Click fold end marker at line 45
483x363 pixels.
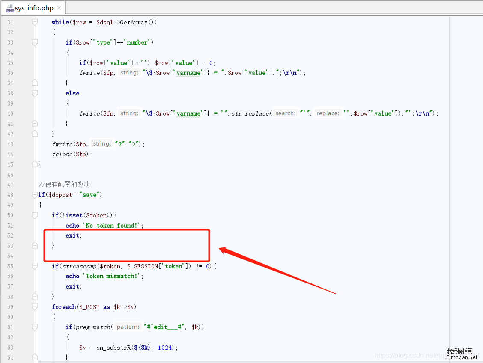click(x=35, y=164)
